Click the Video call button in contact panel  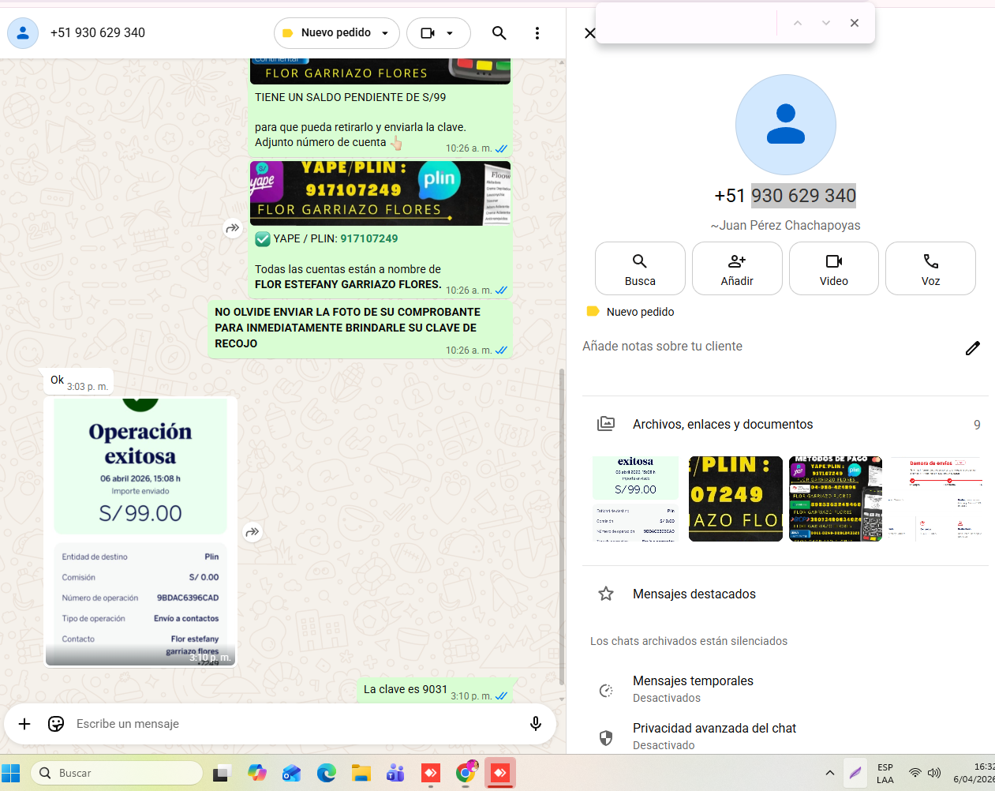[x=833, y=268]
